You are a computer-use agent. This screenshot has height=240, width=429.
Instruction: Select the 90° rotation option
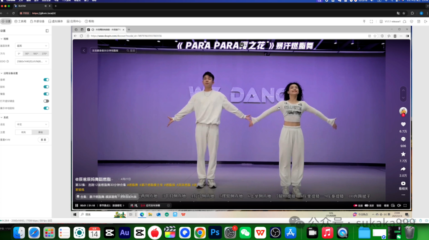[27, 54]
